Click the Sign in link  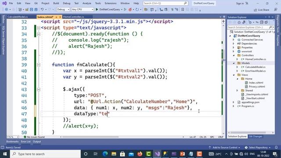240,4
